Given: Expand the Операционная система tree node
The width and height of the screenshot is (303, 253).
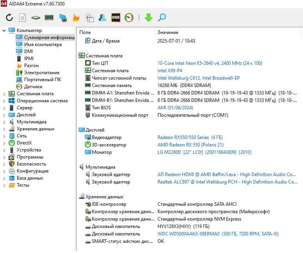Looking at the screenshot, I should (x=4, y=101).
